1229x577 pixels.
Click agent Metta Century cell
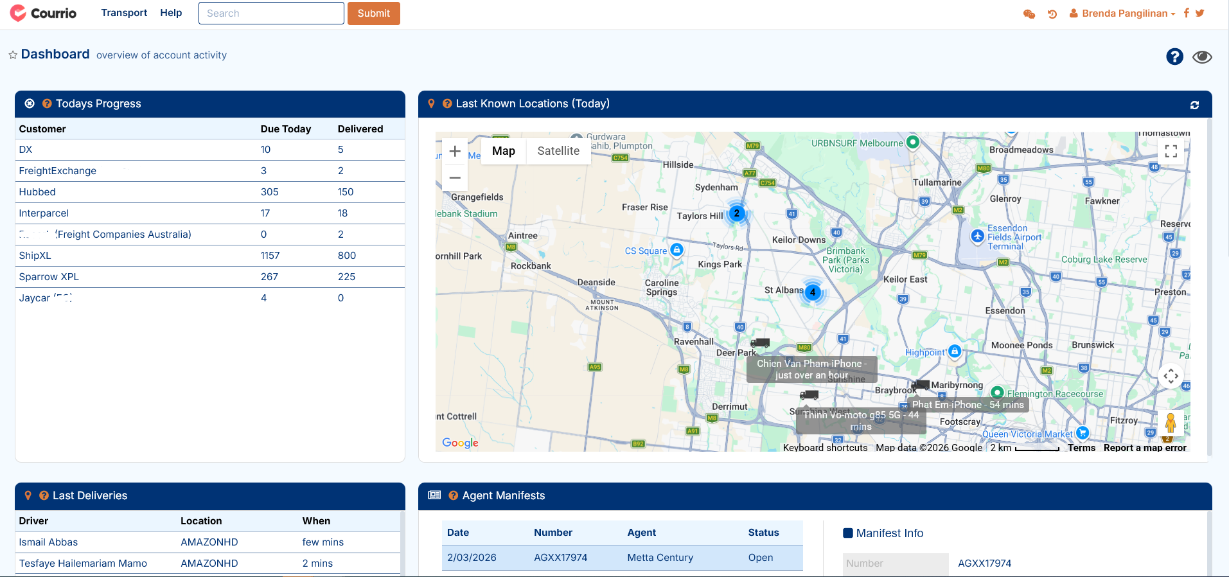pos(660,558)
